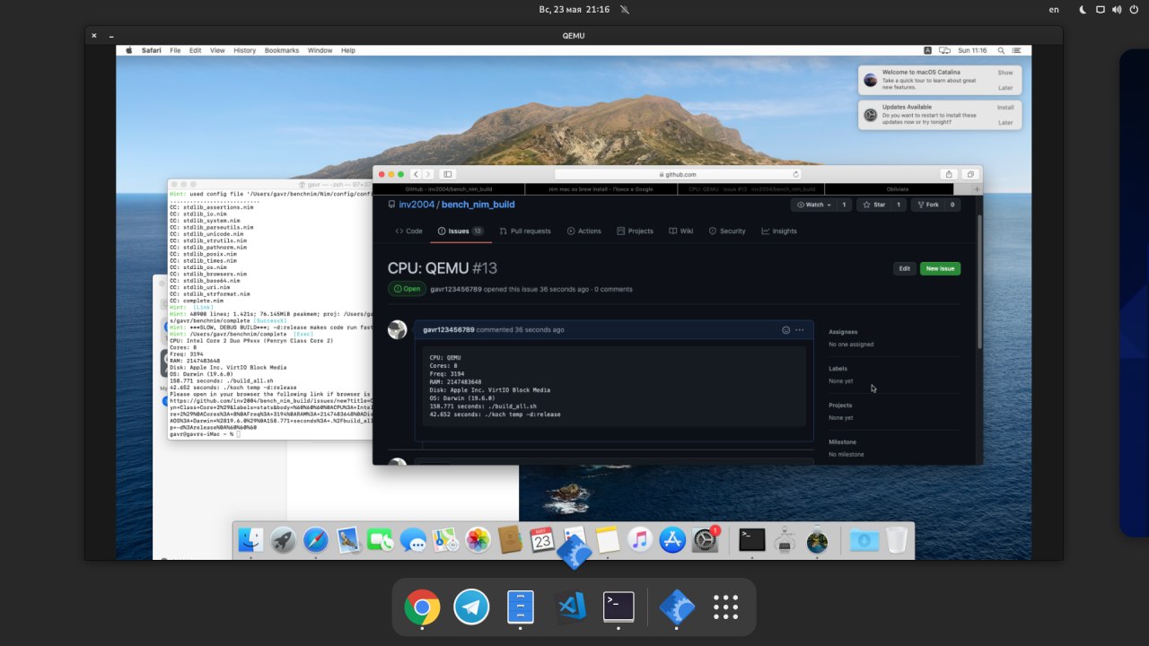Open inv2004 owner link
Viewport: 1149px width, 646px height.
(417, 205)
